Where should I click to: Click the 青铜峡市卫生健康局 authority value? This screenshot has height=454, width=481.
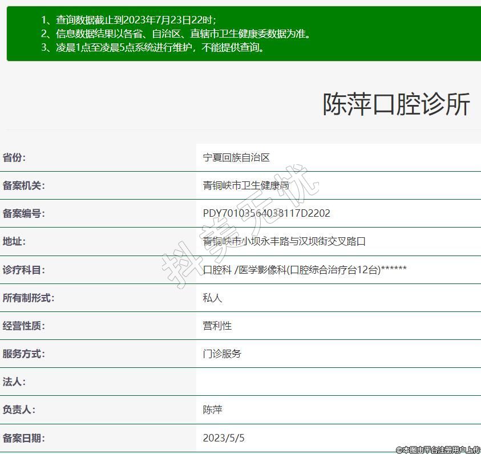[x=246, y=185]
